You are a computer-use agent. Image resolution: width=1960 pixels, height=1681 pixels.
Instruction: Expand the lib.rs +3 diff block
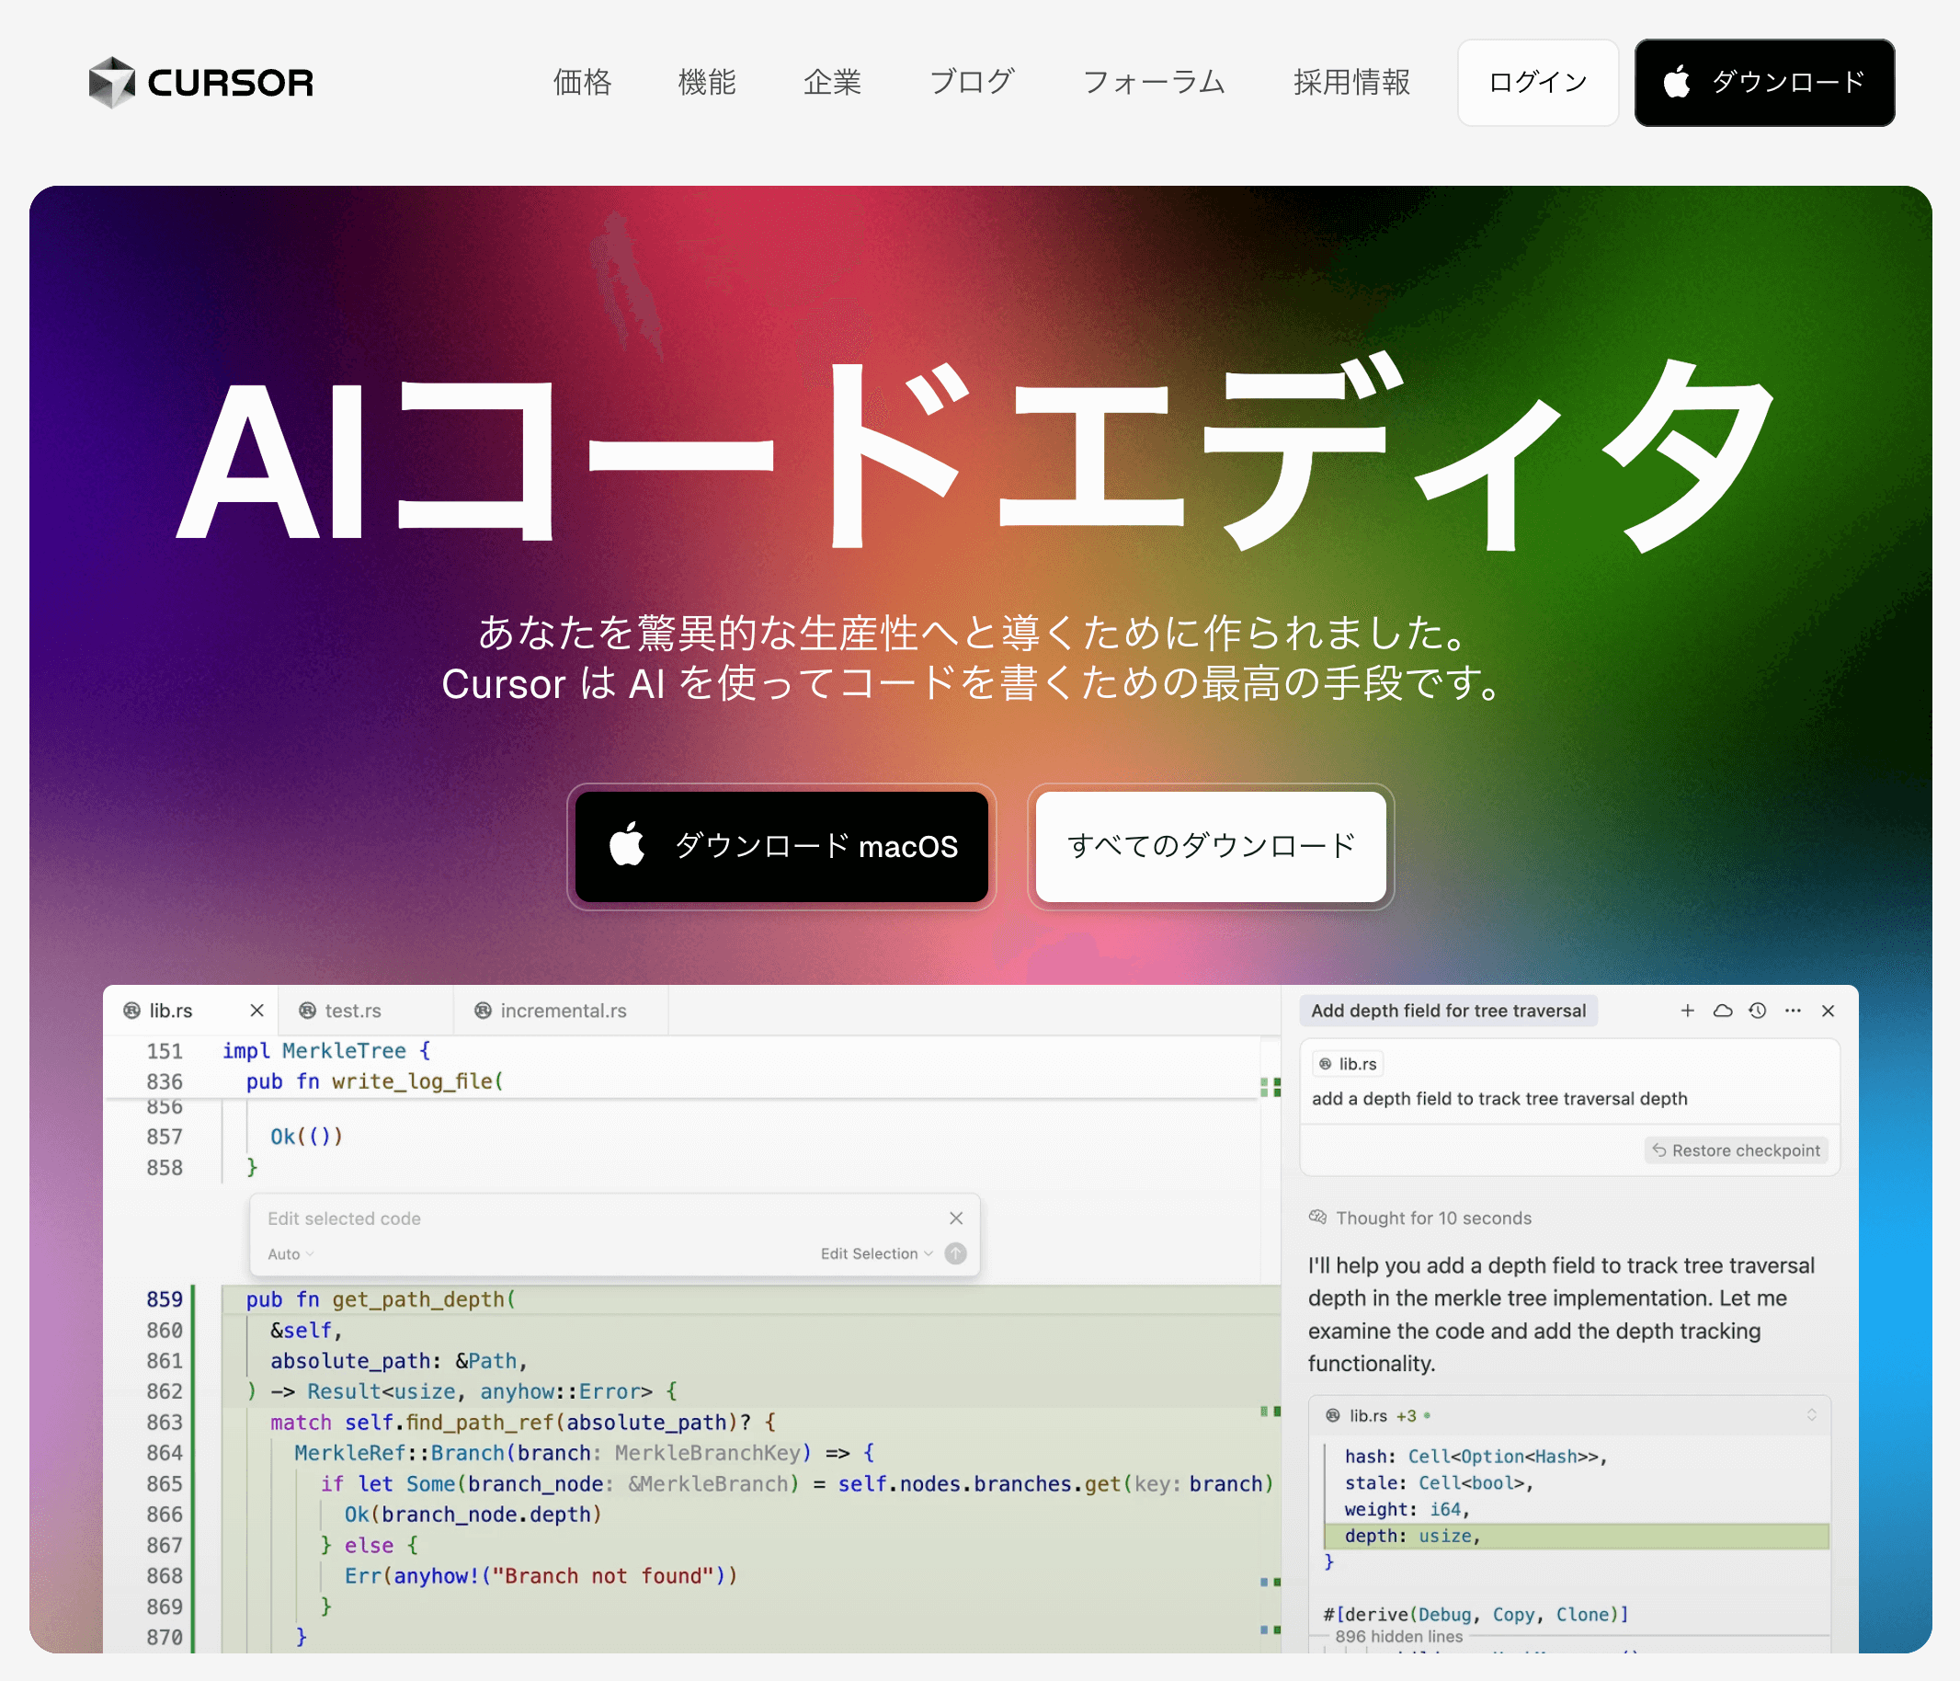pyautogui.click(x=1810, y=1415)
